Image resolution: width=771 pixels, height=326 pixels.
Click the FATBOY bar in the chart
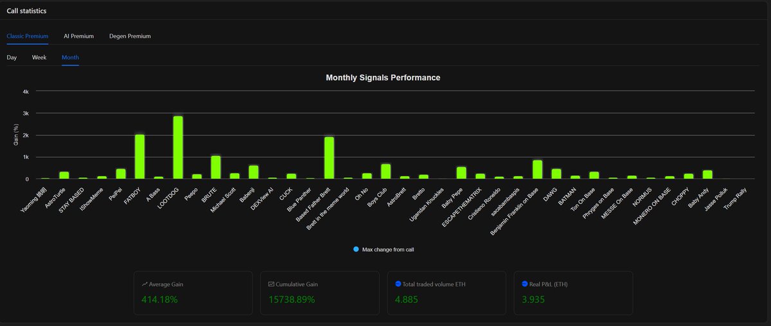coord(140,157)
